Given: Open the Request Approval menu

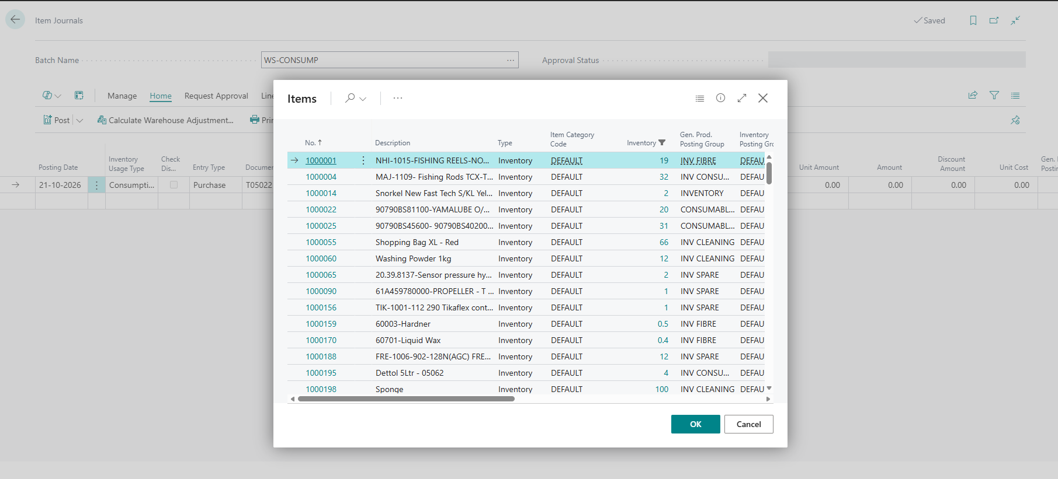Looking at the screenshot, I should tap(216, 96).
